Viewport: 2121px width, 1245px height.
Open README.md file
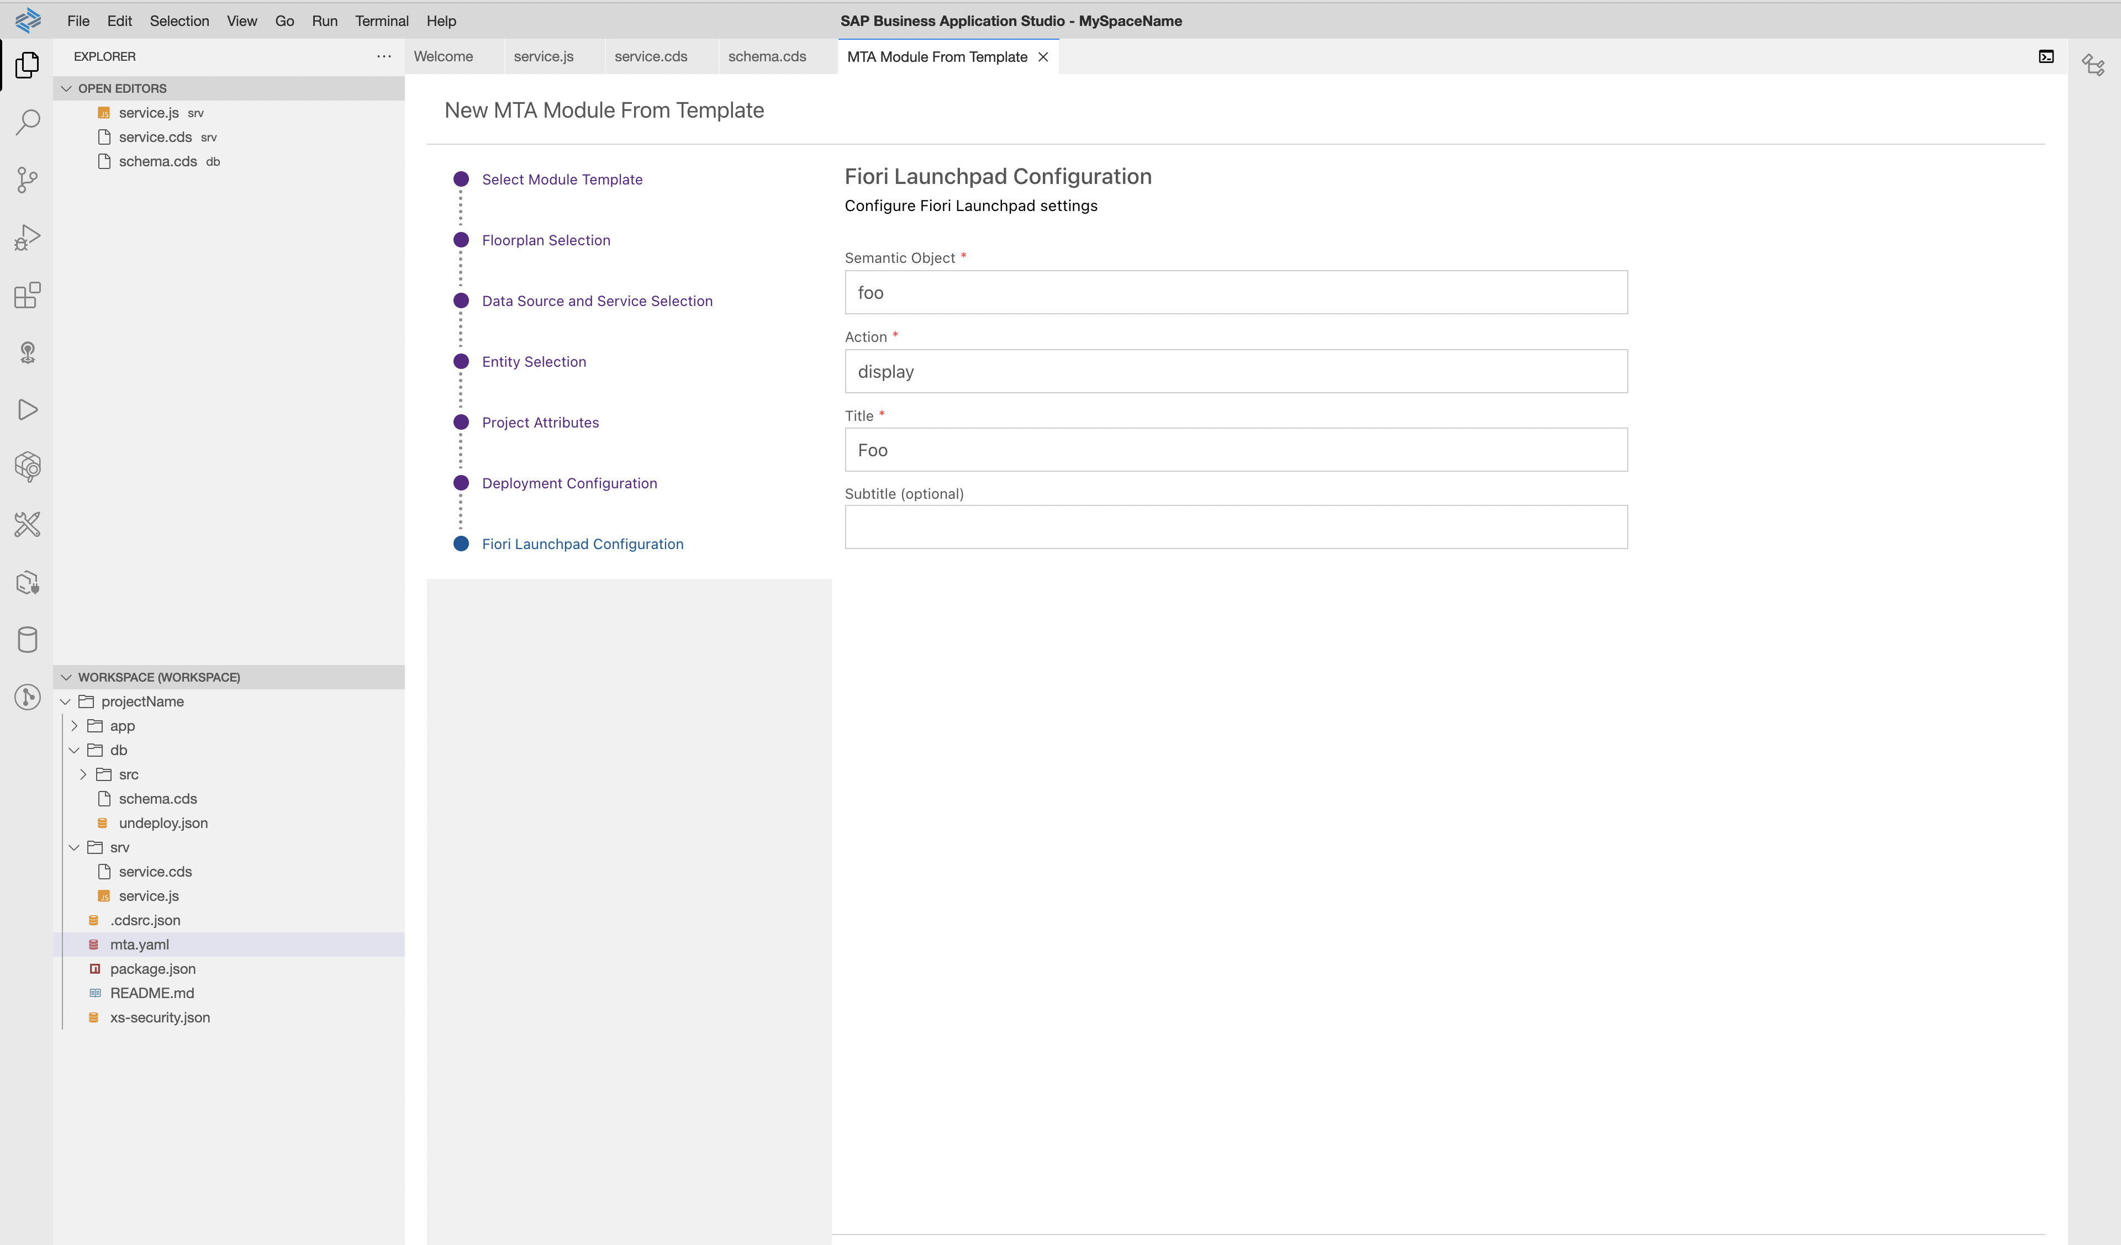click(229, 993)
